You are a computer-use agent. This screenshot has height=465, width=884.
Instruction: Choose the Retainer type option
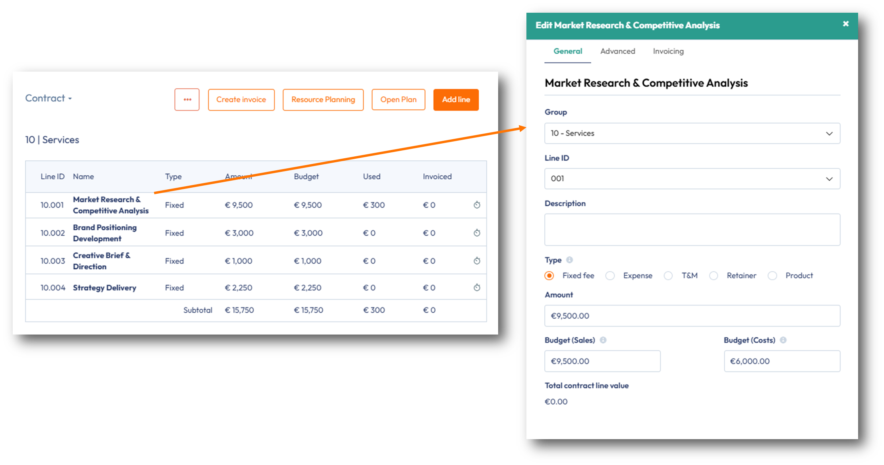click(x=714, y=276)
